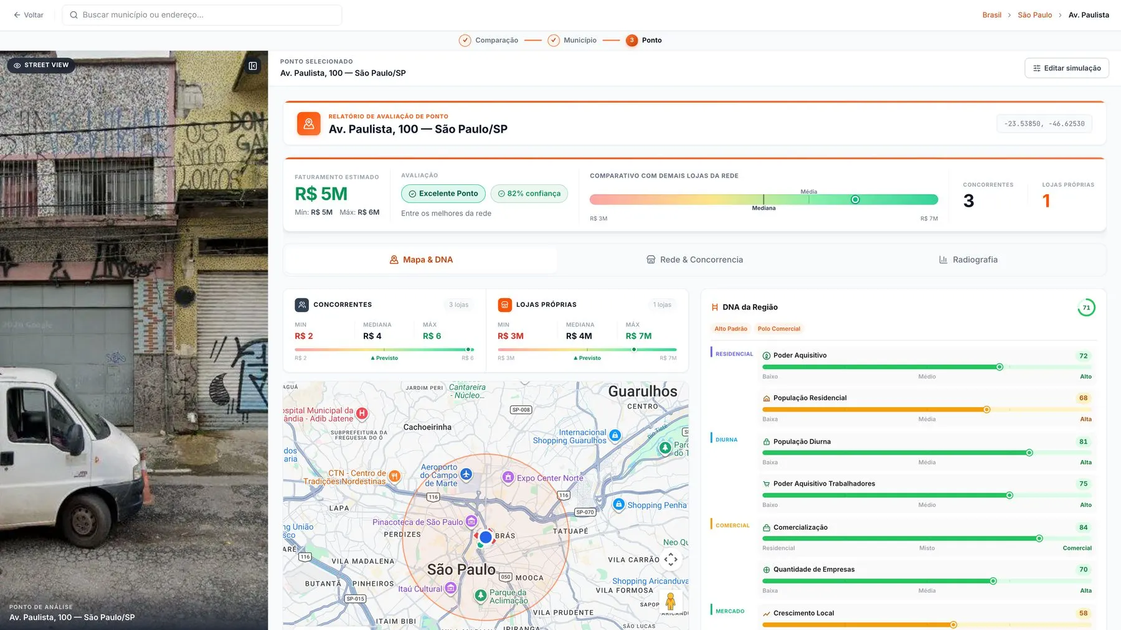This screenshot has height=630, width=1121.
Task: Select the Mapa & DNA tab
Action: coord(421,260)
